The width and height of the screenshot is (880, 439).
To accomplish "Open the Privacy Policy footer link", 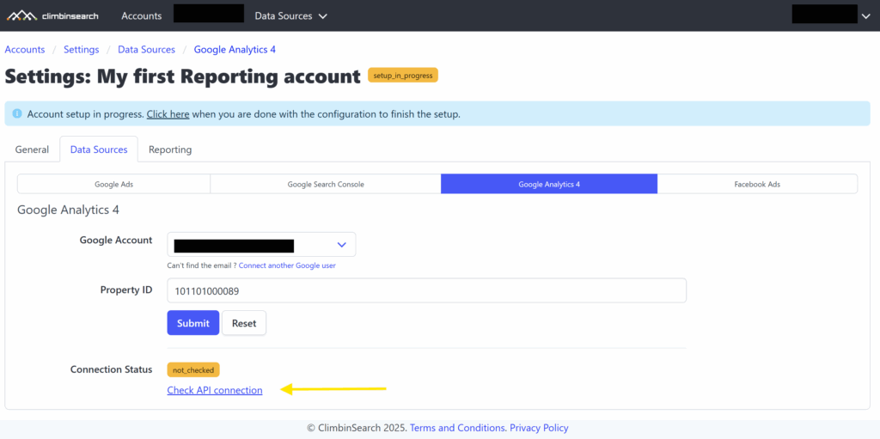I will [x=539, y=428].
